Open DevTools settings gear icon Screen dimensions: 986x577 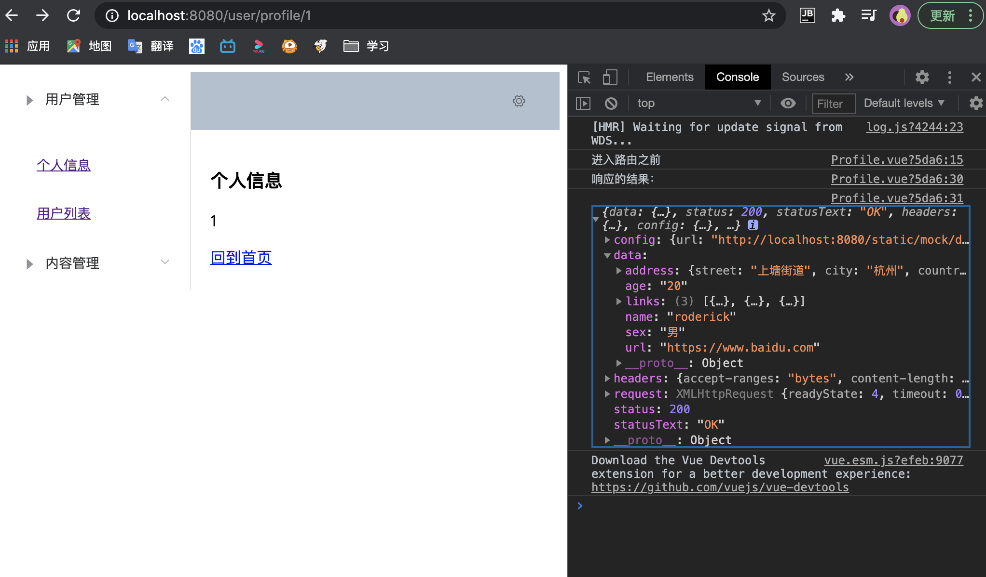[922, 77]
